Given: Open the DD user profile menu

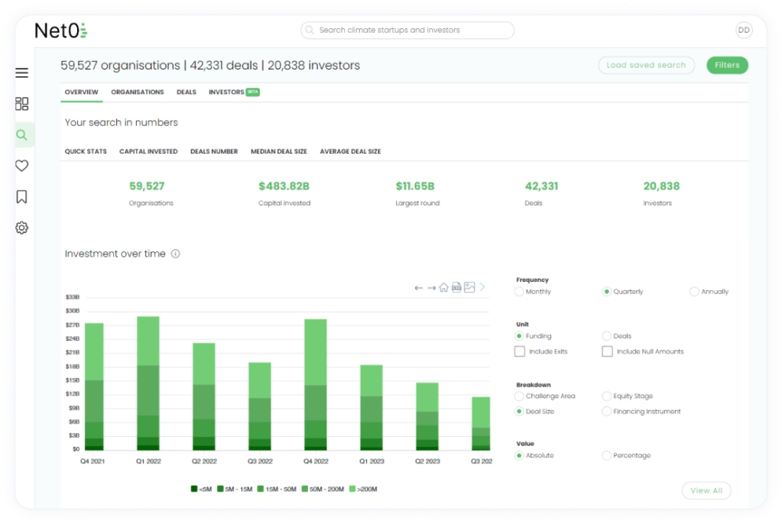Looking at the screenshot, I should click(744, 31).
